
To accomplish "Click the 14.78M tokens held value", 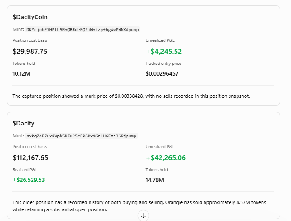I will pyautogui.click(x=155, y=180).
